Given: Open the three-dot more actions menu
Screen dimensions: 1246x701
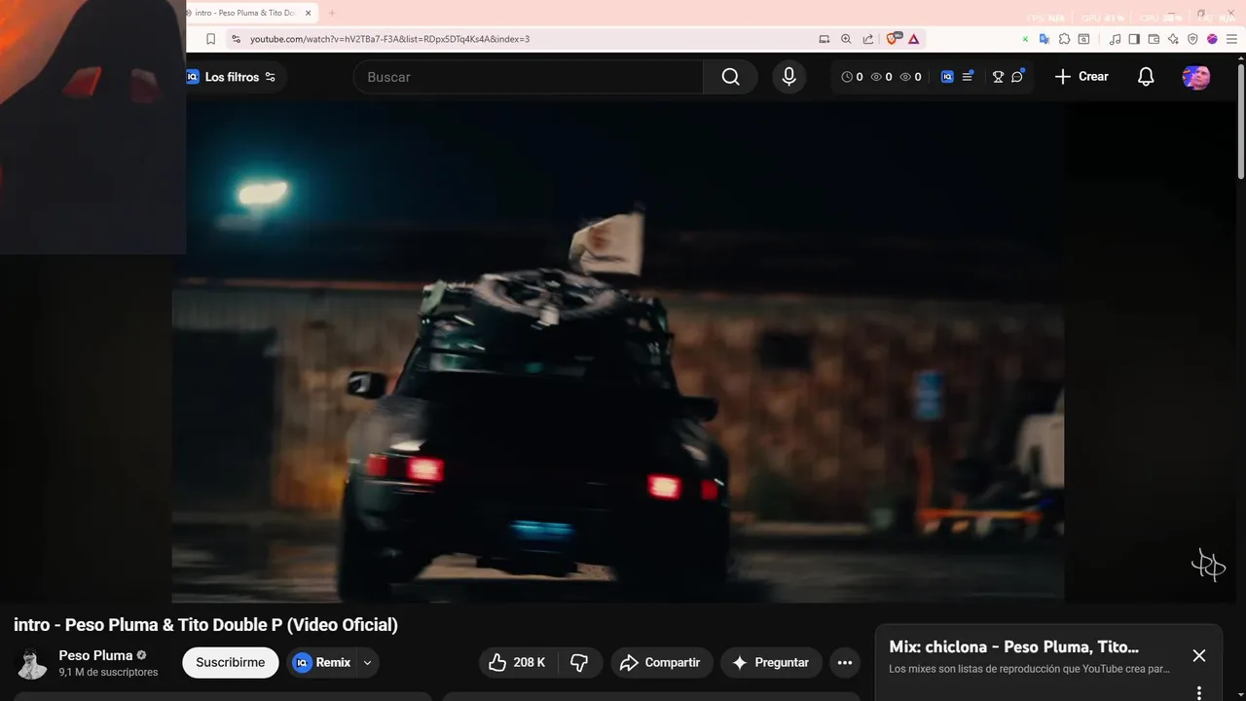Looking at the screenshot, I should pos(844,663).
